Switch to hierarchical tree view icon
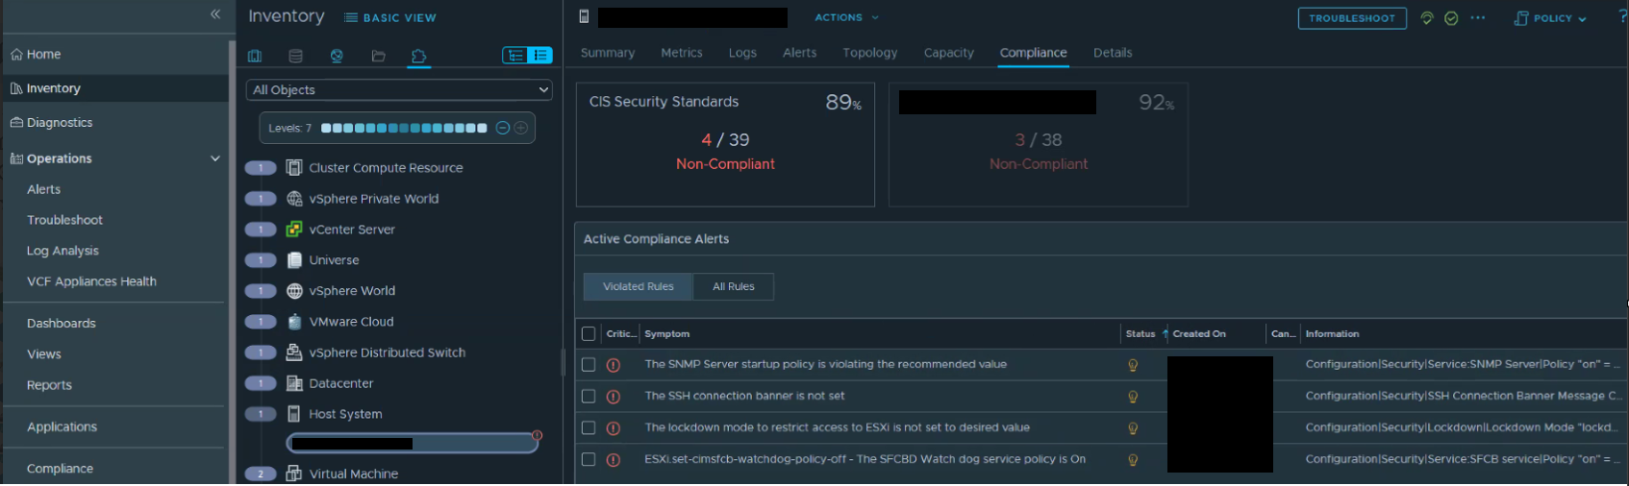 pyautogui.click(x=515, y=56)
